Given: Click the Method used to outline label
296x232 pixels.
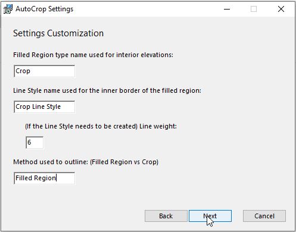Looking at the screenshot, I should 86,162.
